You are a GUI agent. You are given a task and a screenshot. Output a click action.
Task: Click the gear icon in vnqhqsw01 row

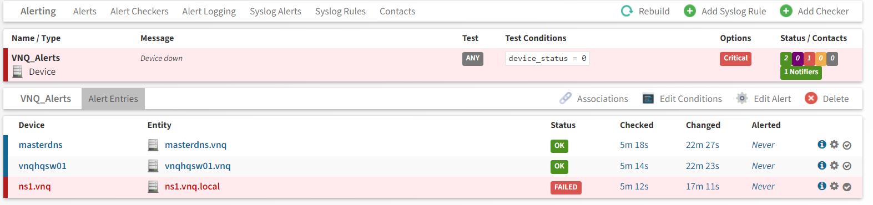point(834,165)
